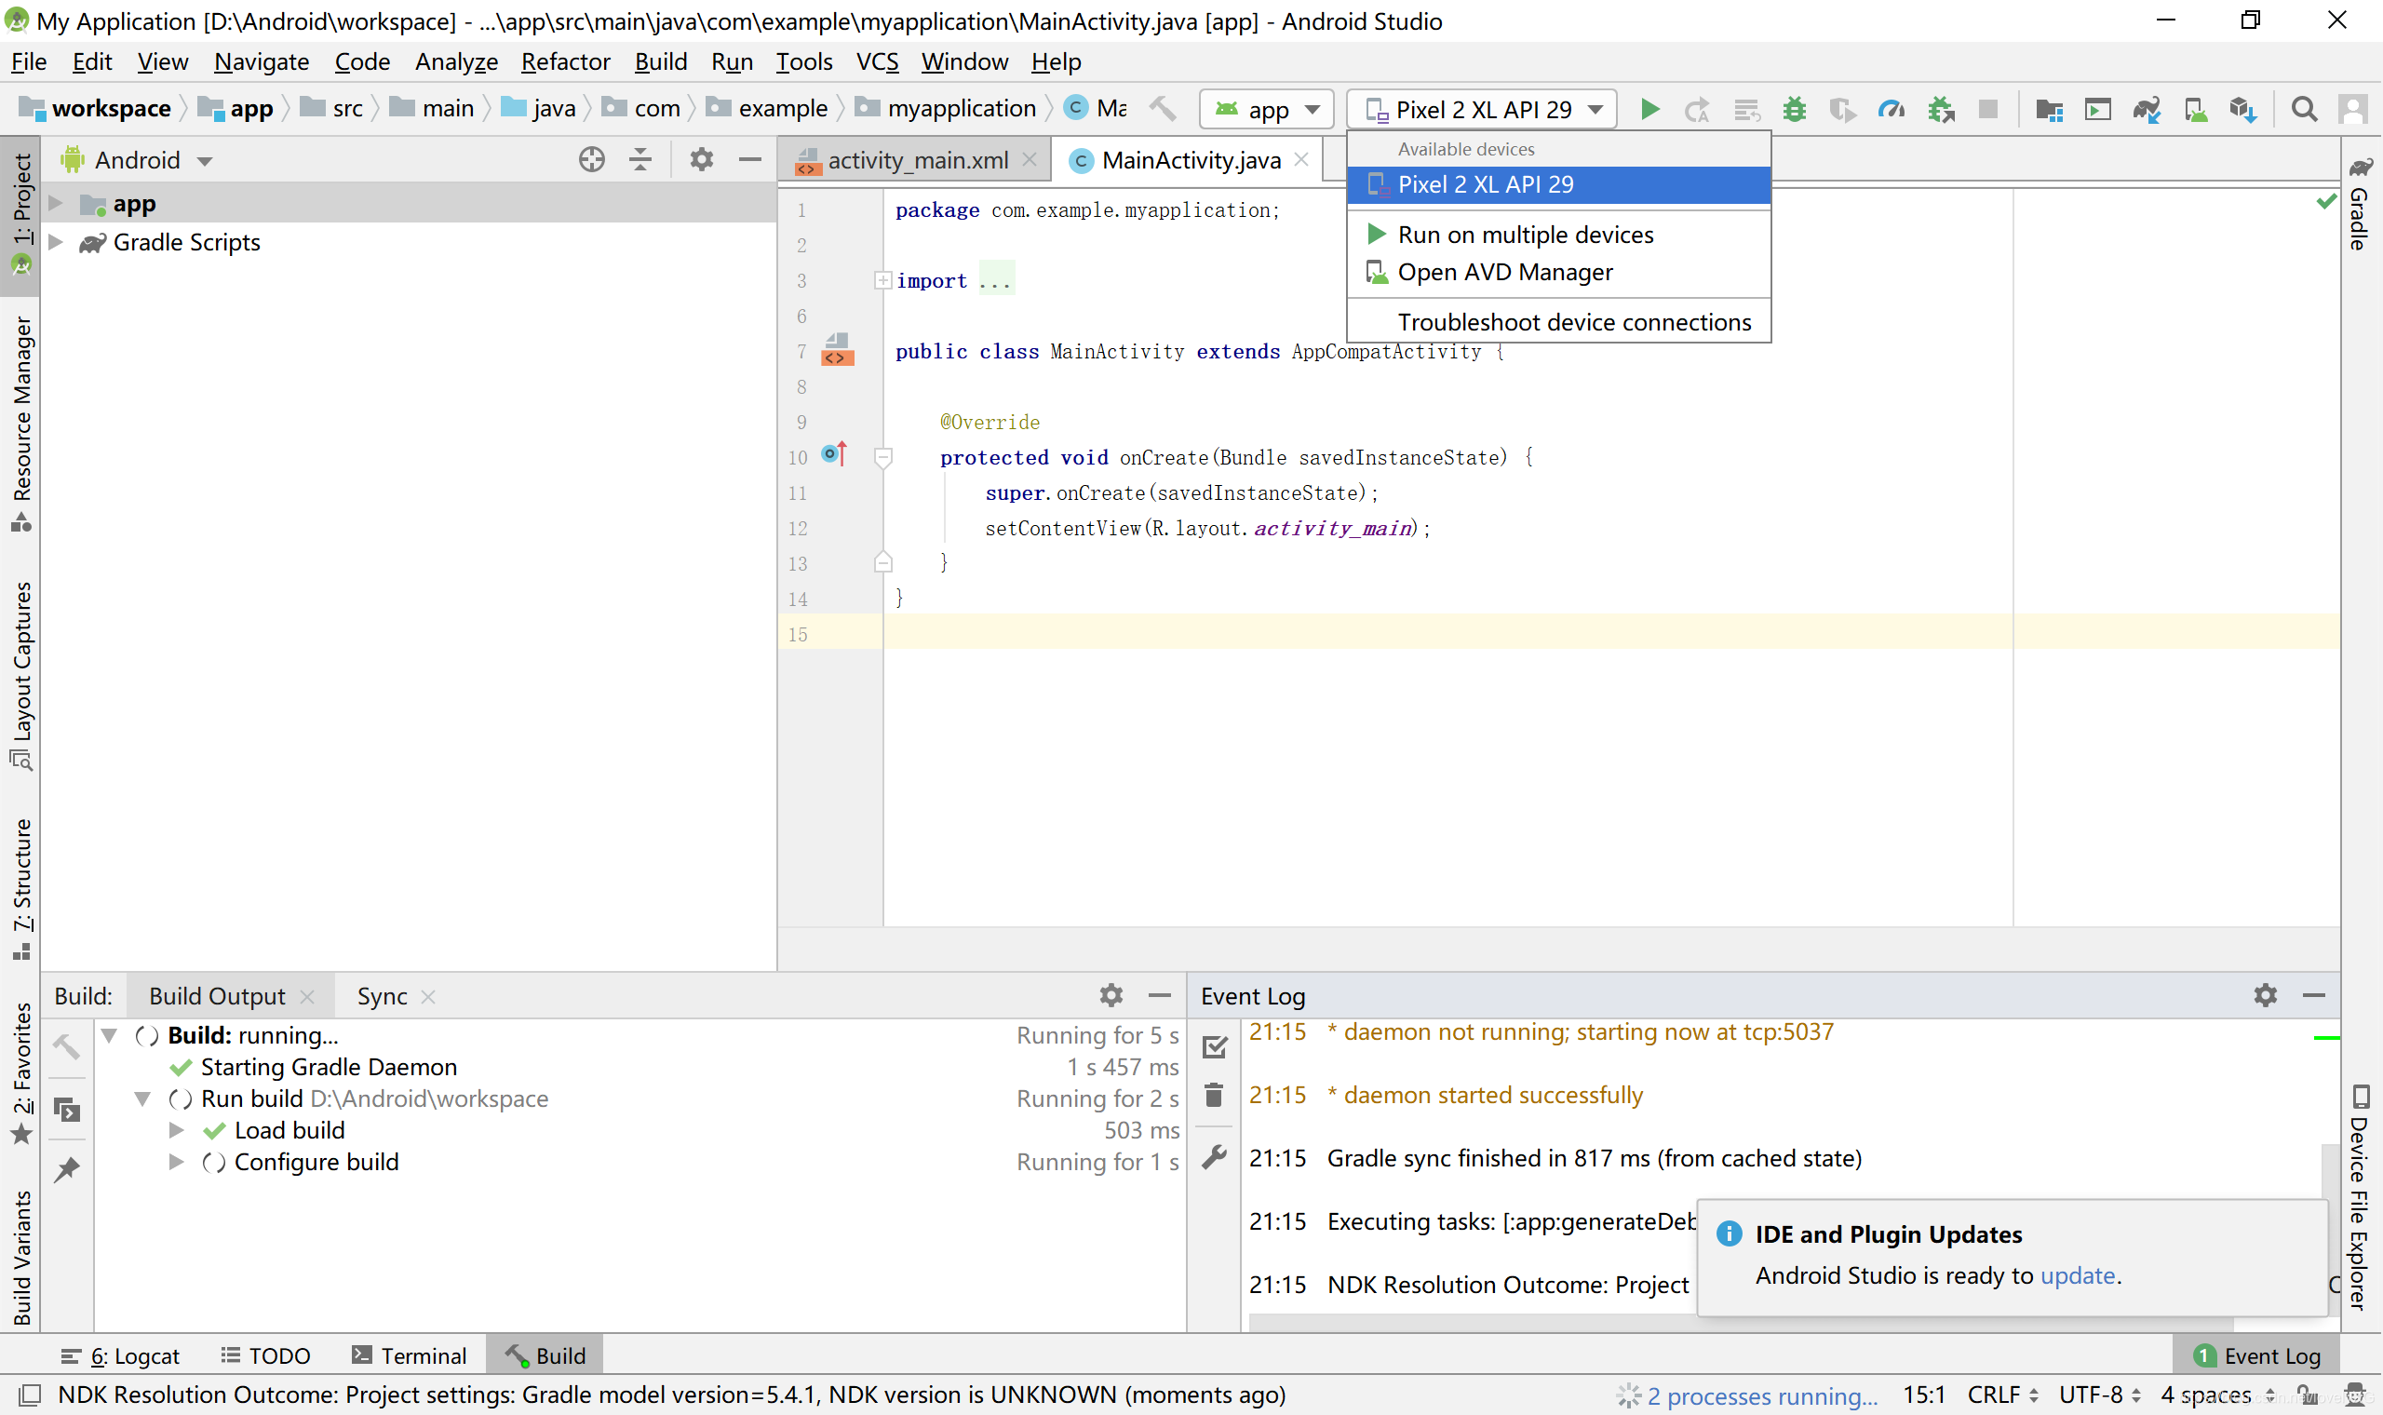Click Apply Code Changes icon
The image size is (2383, 1415).
pyautogui.click(x=1746, y=110)
